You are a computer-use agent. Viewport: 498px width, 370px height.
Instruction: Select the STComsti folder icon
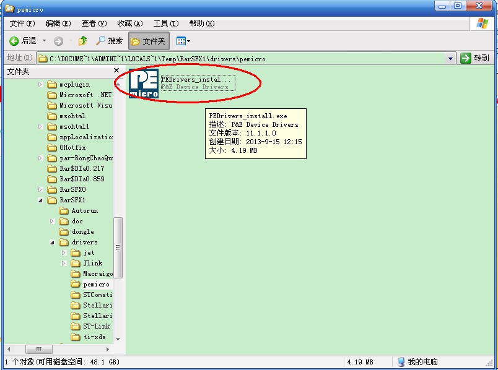click(76, 295)
